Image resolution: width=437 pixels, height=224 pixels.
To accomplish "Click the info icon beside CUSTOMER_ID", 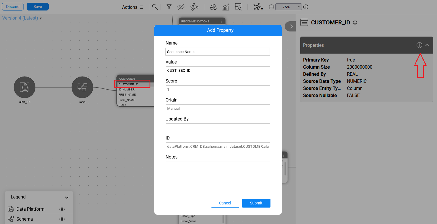I will pyautogui.click(x=355, y=23).
